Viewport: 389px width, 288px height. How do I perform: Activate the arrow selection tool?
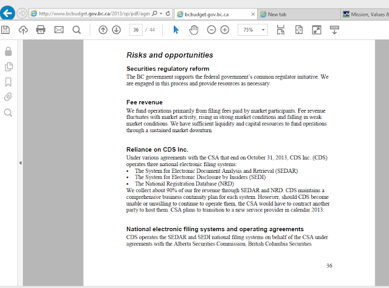(x=176, y=30)
